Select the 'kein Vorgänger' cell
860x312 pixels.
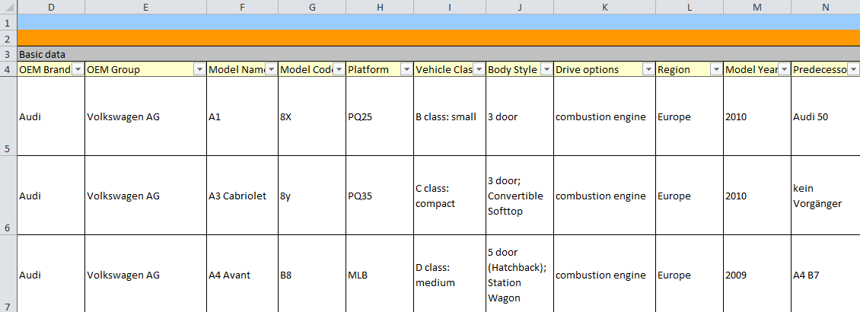pyautogui.click(x=826, y=196)
